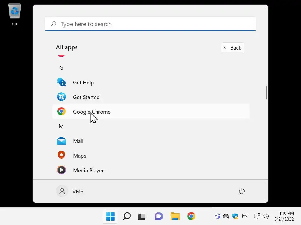Viewport: 301px width, 225px height.
Task: Click touch keyboard tray icon
Action: tap(245, 216)
